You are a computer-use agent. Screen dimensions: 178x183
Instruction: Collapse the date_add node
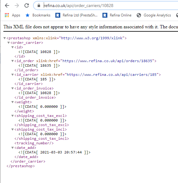(13, 148)
